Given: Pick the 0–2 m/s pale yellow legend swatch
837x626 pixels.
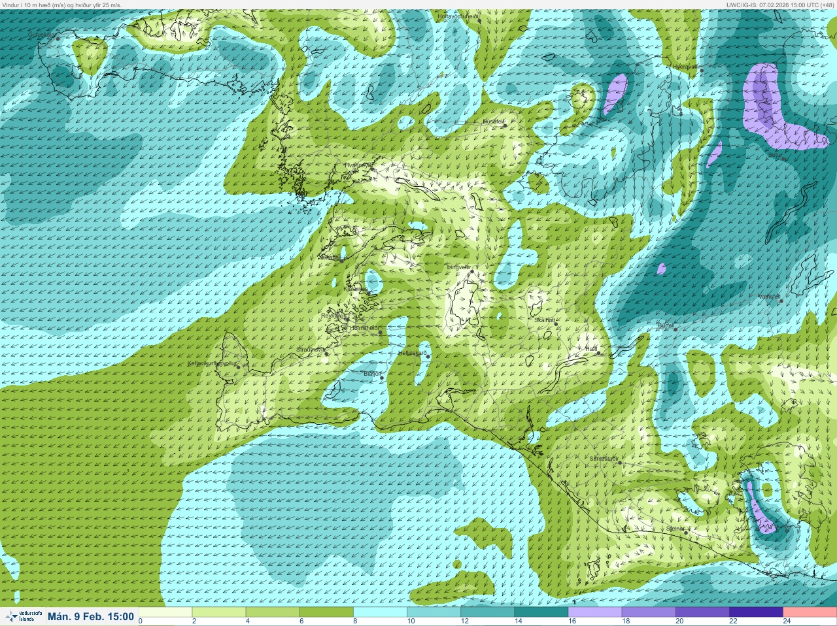Looking at the screenshot, I should [x=166, y=612].
